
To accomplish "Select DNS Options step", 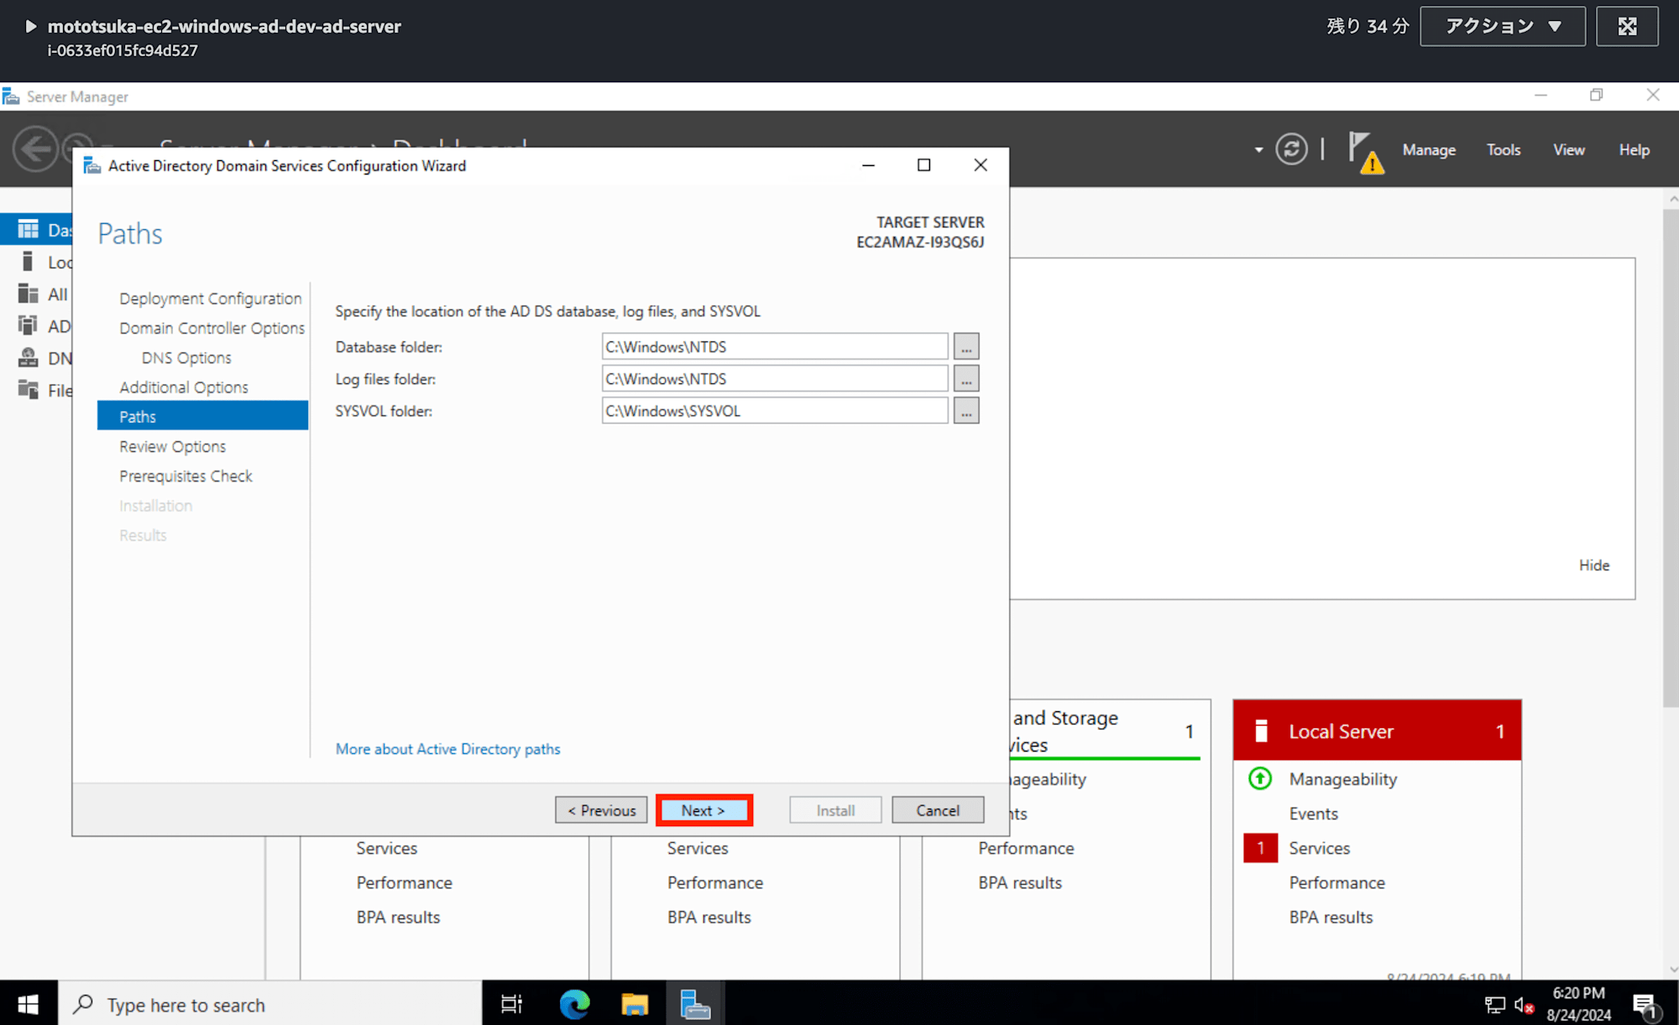I will 190,357.
